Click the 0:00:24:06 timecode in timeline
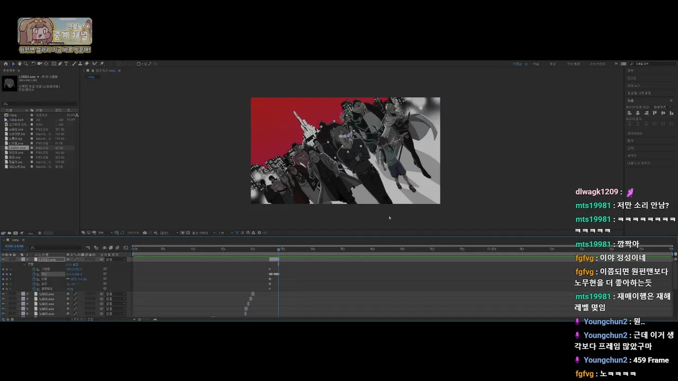 14,246
